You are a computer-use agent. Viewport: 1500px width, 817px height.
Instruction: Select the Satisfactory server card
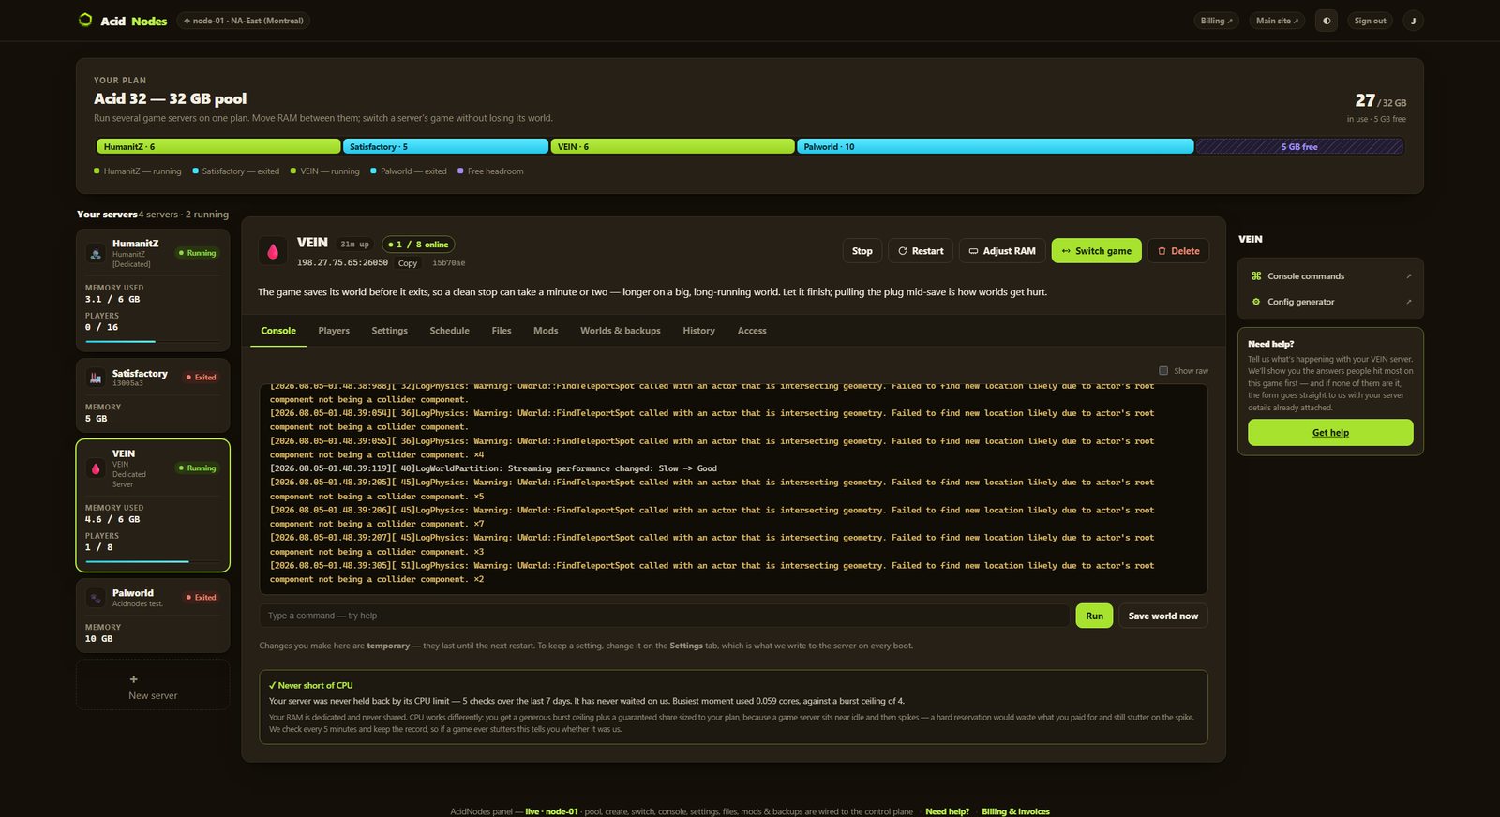coord(153,395)
